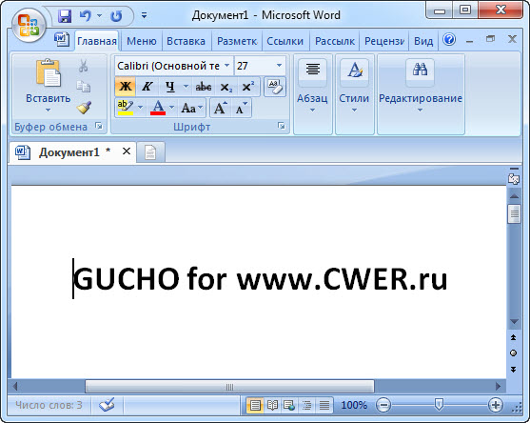Click the horizontal scrollbar thumb
The width and height of the screenshot is (530, 423).
(229, 387)
